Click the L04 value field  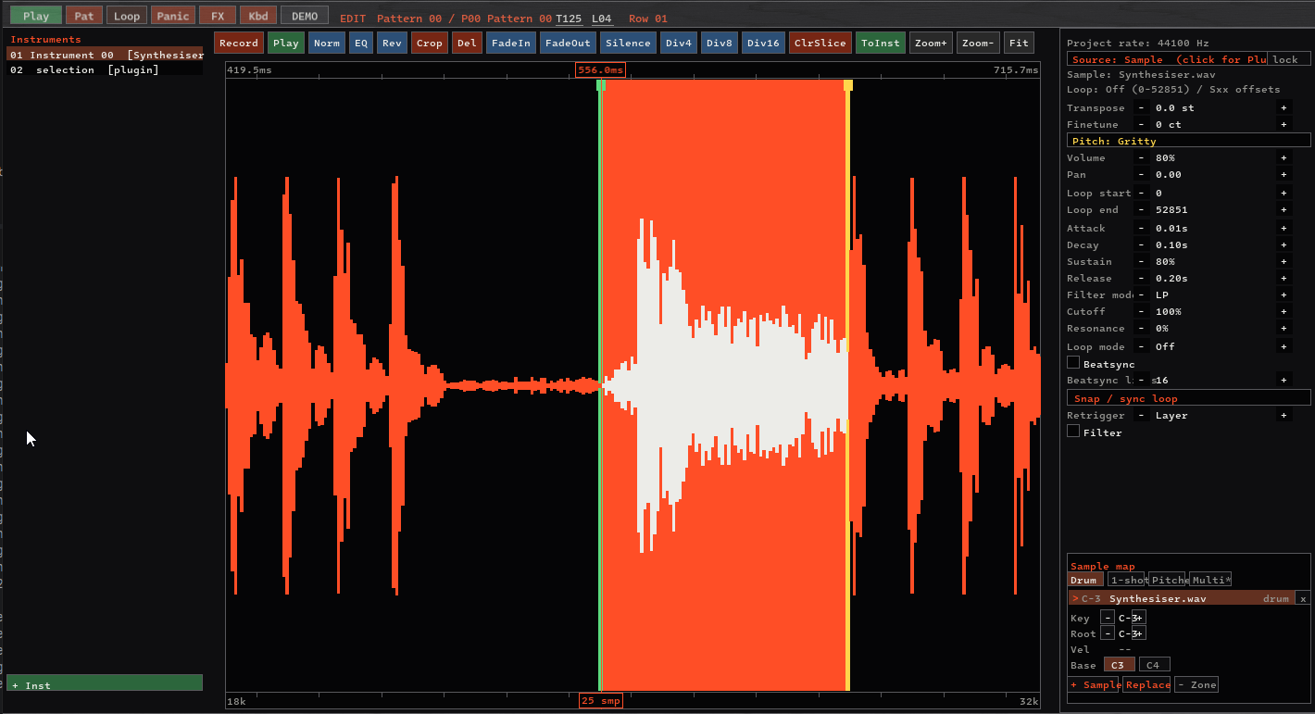click(602, 19)
